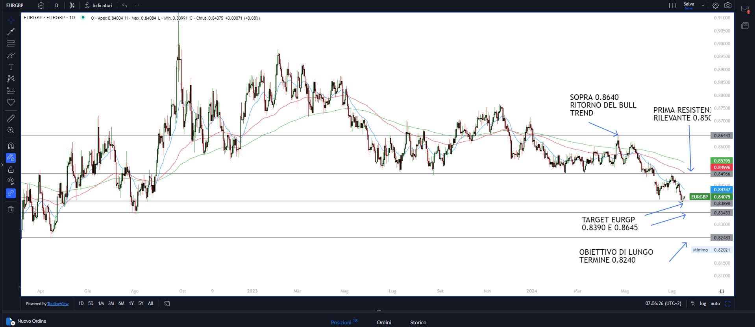Viewport: 755px width, 327px height.
Task: Set the range to 6M
Action: coord(121,303)
